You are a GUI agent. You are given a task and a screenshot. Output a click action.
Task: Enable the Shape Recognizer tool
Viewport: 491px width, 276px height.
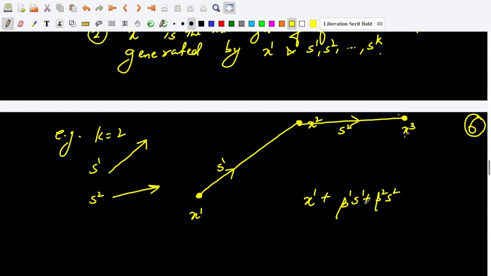[x=72, y=24]
